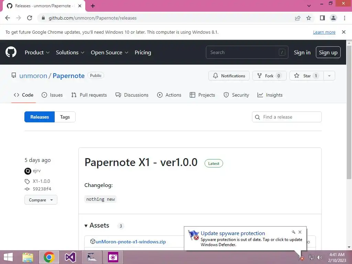Expand the Solutions dropdown menu

tap(70, 52)
